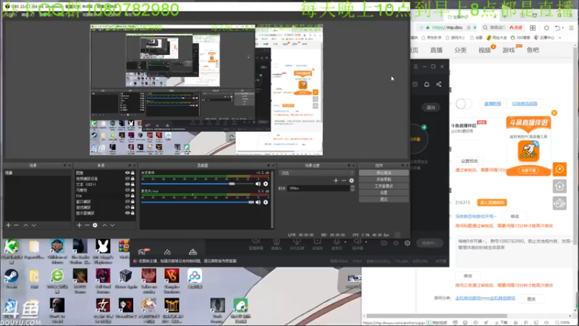579x326 pixels.
Task: Add a new scene with the plus icon
Action: click(x=8, y=225)
